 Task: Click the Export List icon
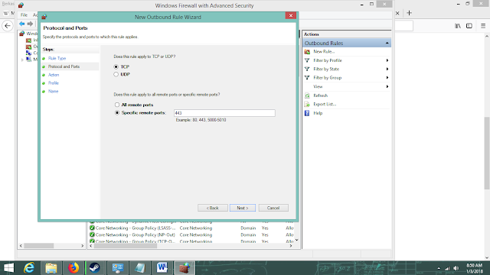307,104
